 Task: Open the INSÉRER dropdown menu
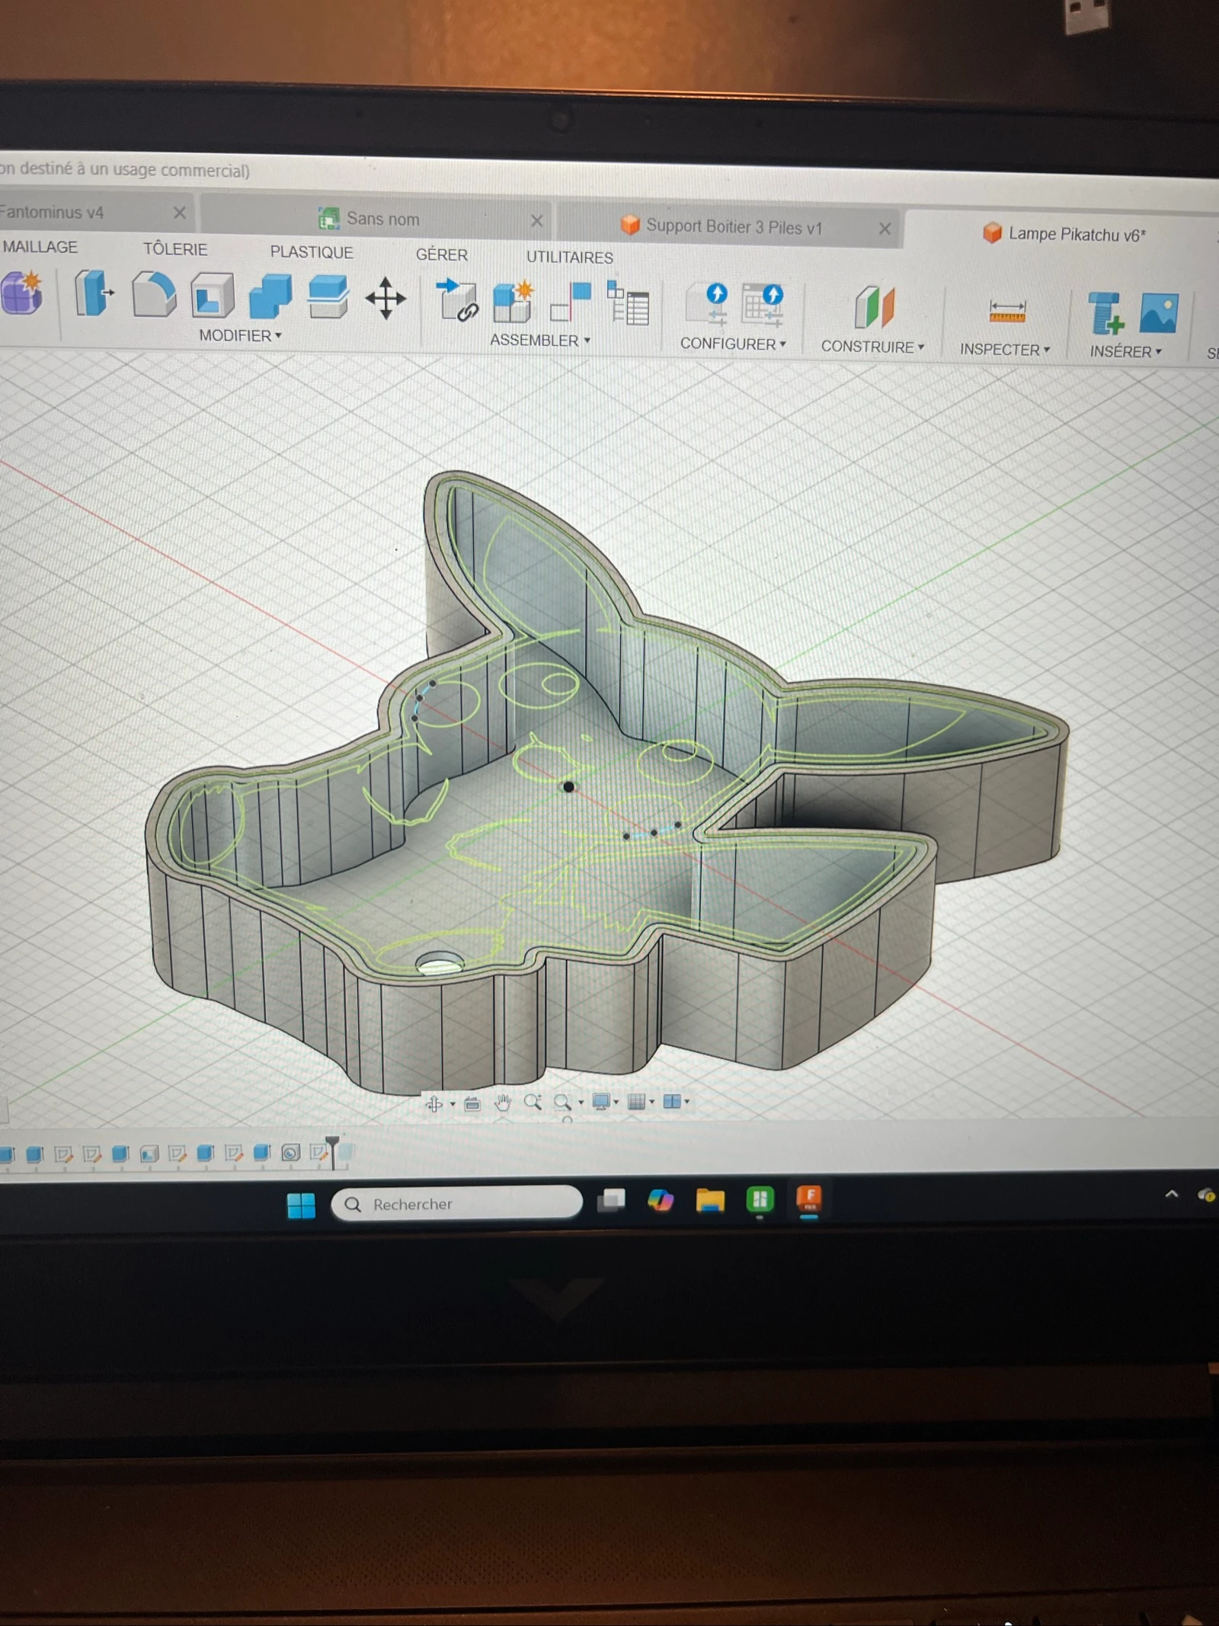[1125, 351]
